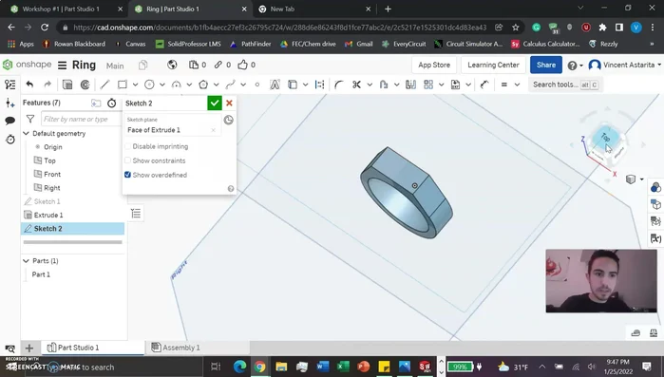Open the history clock icon in left sidebar
Image resolution: width=664 pixels, height=377 pixels.
tap(10, 140)
